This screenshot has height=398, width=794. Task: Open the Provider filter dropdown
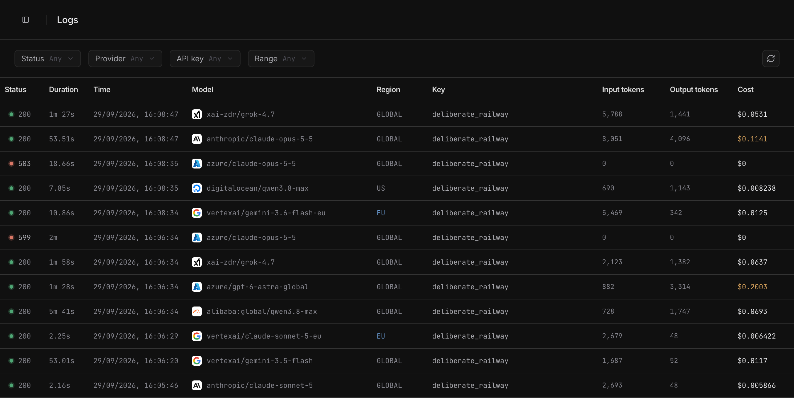click(x=125, y=59)
